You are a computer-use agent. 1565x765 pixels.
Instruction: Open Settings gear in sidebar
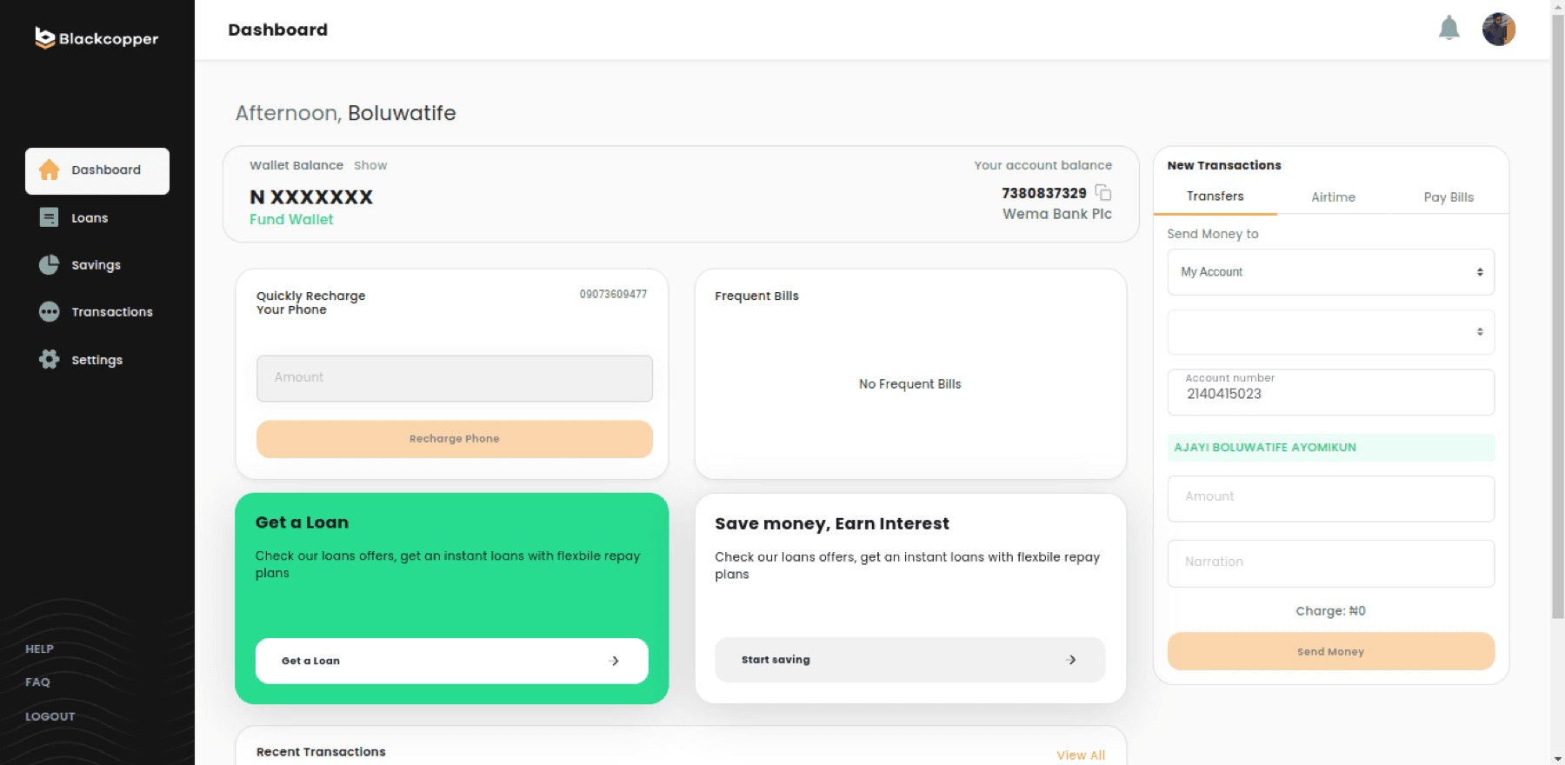[x=97, y=360]
